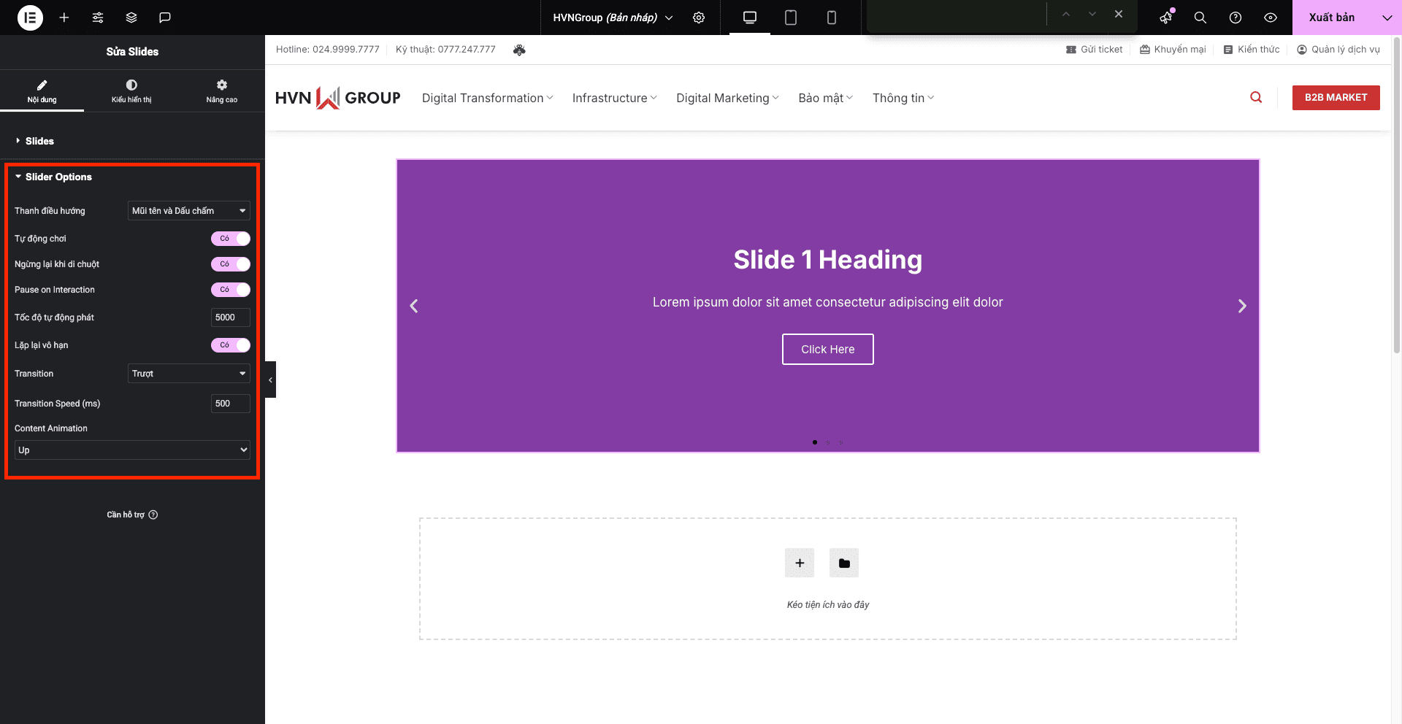Toggle the Pause on Interaction switch

coord(231,290)
